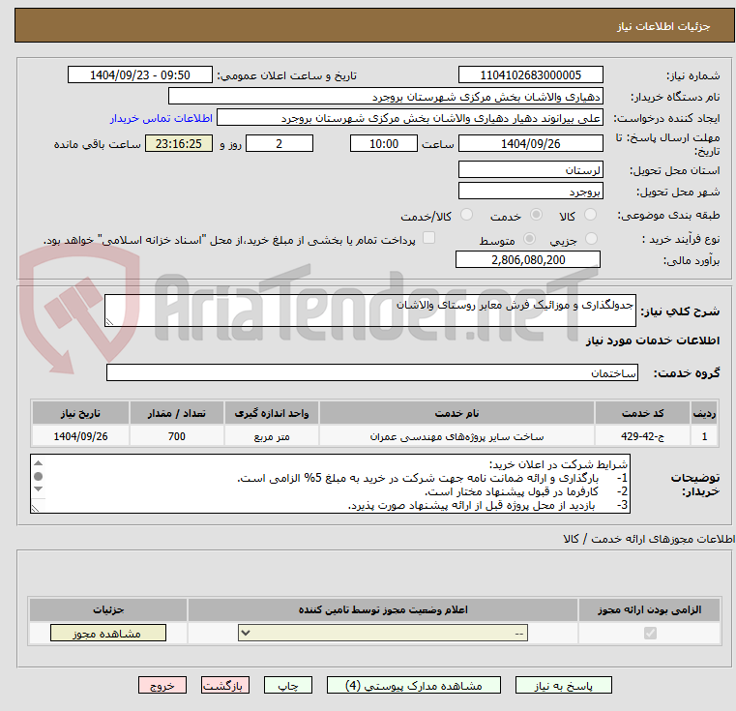Screen dimensions: 736x711
Task: Click the financial estimate 2,806,080,200 field
Action: (x=528, y=259)
